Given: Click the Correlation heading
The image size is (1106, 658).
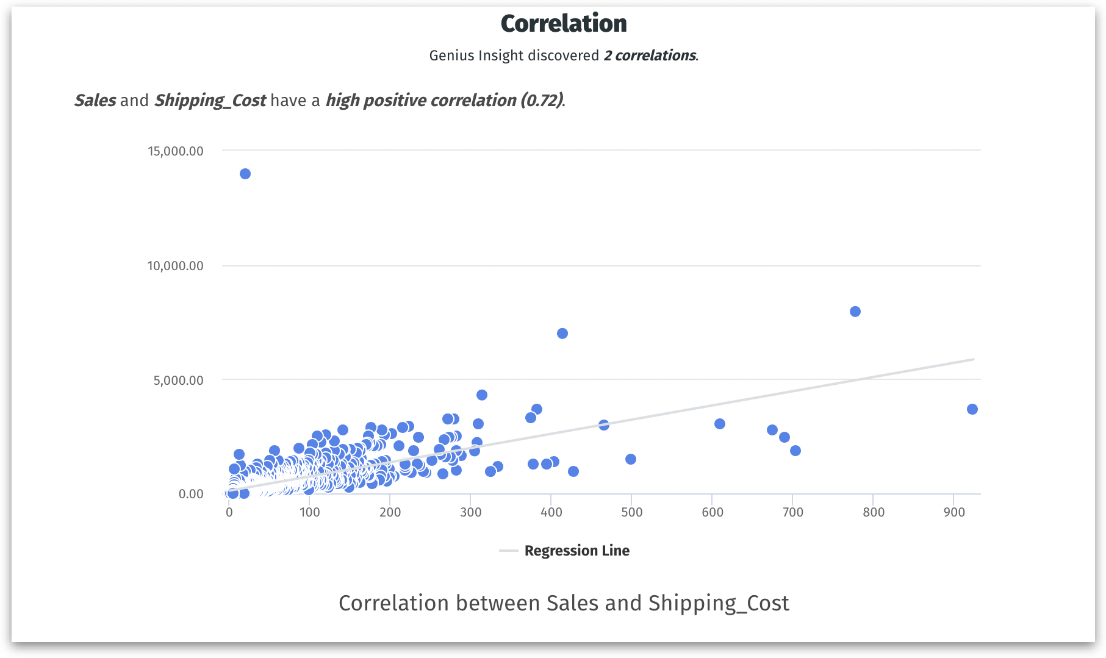Looking at the screenshot, I should pos(563,24).
